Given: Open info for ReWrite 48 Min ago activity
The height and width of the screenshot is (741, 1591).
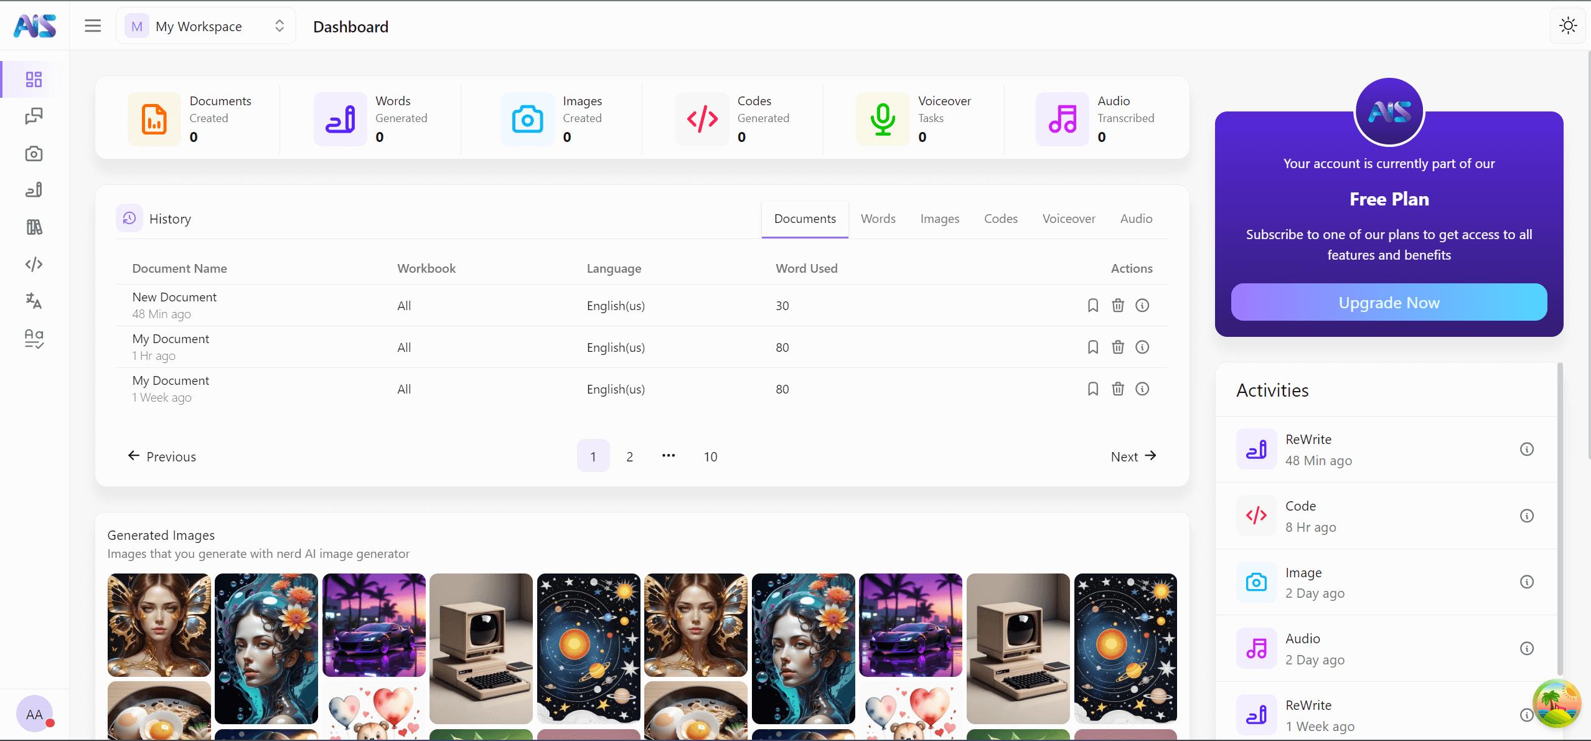Looking at the screenshot, I should [1527, 449].
